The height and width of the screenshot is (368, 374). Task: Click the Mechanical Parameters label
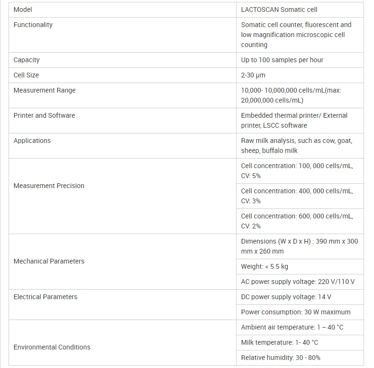[49, 261]
